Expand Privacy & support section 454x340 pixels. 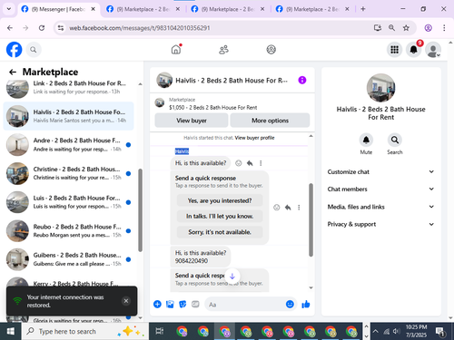tap(380, 224)
